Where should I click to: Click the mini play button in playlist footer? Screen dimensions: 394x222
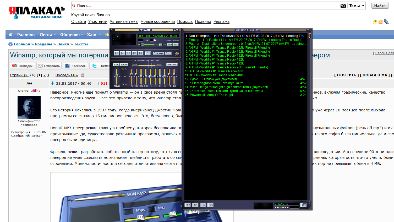tap(278, 207)
